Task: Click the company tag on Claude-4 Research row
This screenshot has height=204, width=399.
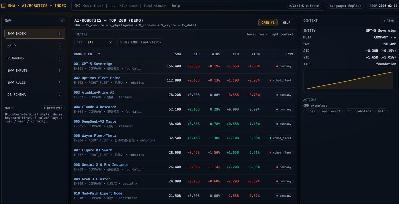Action: click(x=284, y=109)
